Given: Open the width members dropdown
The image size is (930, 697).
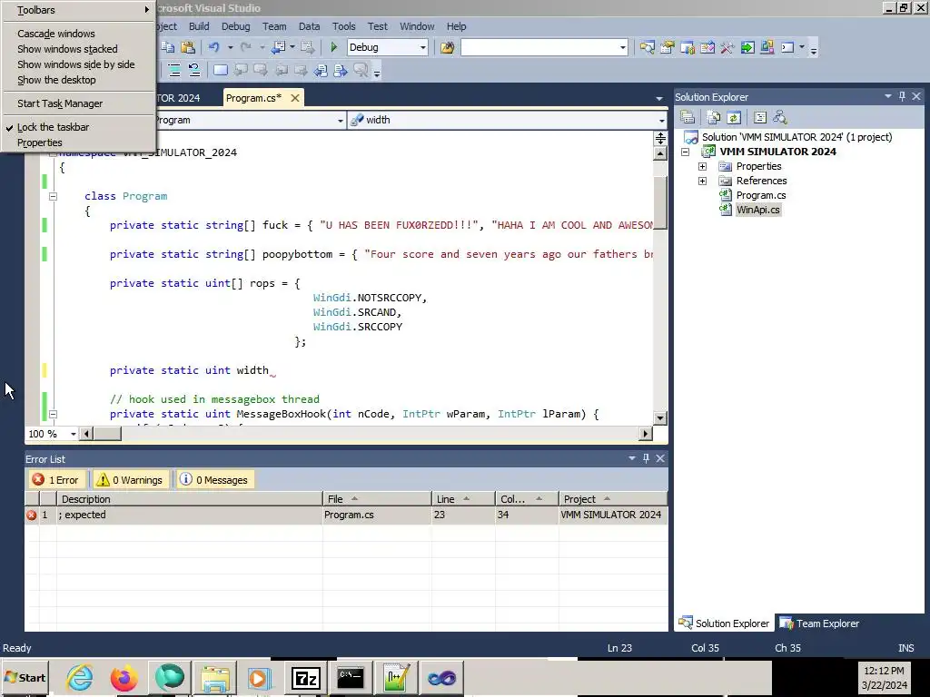Looking at the screenshot, I should pyautogui.click(x=661, y=121).
